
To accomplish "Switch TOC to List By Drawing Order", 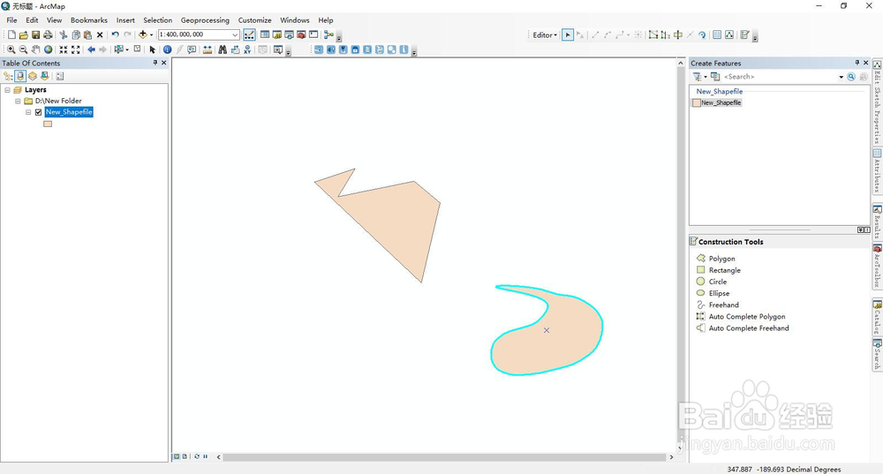I will click(x=8, y=76).
